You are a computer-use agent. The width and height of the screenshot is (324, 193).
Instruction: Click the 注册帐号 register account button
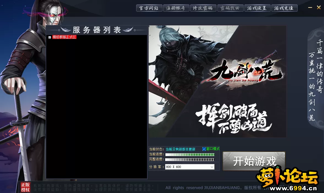pyautogui.click(x=176, y=8)
